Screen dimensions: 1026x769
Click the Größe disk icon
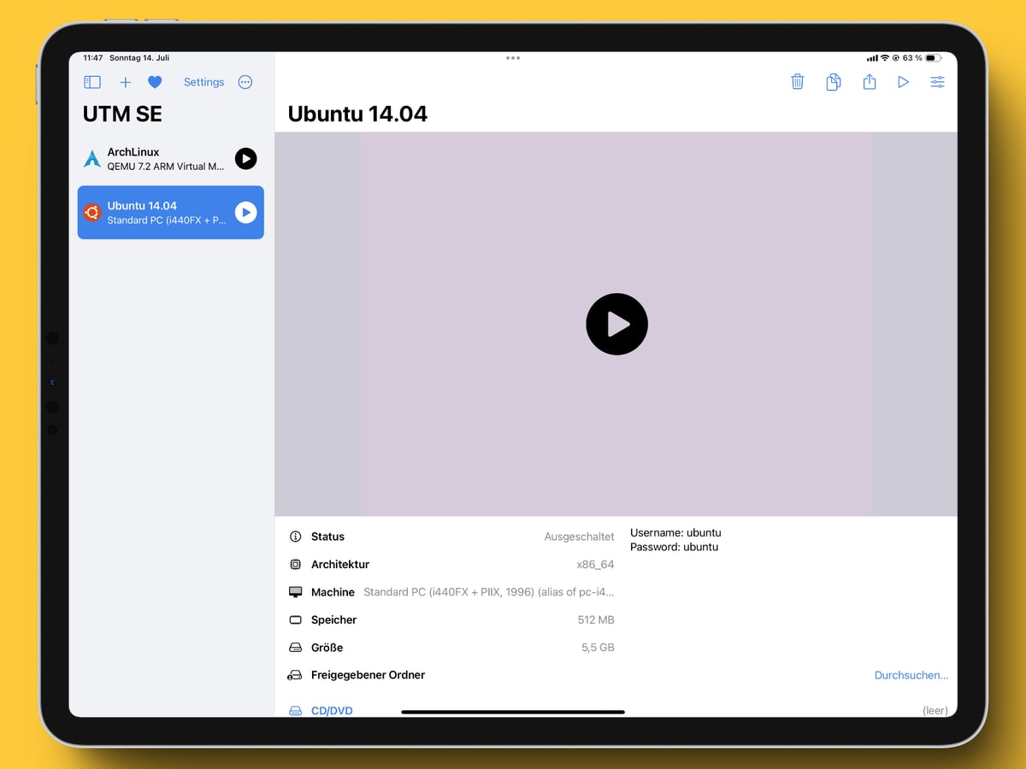click(x=296, y=648)
